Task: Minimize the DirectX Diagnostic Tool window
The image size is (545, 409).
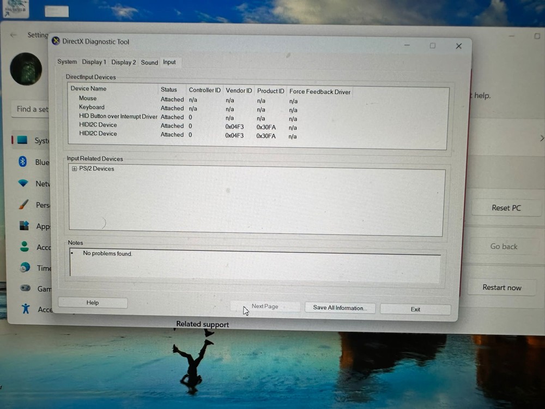Action: pyautogui.click(x=407, y=45)
